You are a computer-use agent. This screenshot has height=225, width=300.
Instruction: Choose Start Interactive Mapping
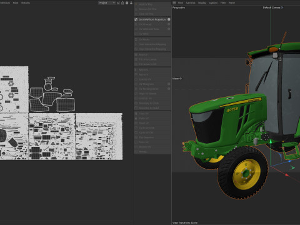tap(152, 44)
